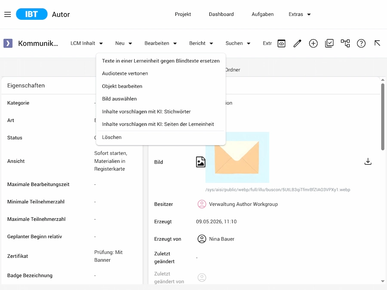The height and width of the screenshot is (290, 387).
Task: Open the Suchen dropdown
Action: point(238,43)
